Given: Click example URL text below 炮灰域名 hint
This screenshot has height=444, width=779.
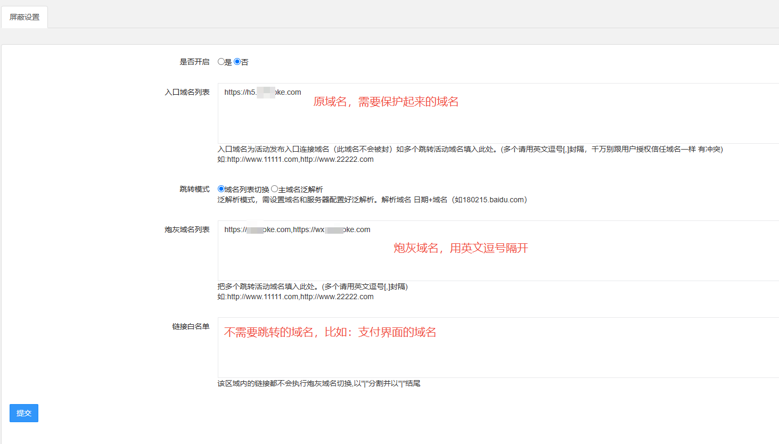Looking at the screenshot, I should [x=296, y=297].
